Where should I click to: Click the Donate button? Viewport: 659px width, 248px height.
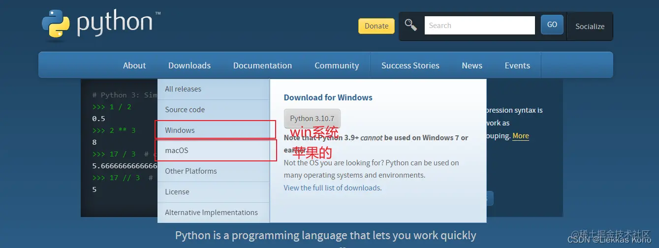coord(377,26)
